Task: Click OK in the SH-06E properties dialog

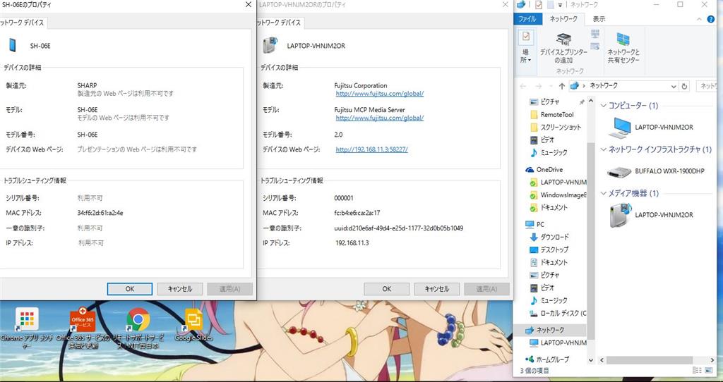Action: click(x=130, y=288)
